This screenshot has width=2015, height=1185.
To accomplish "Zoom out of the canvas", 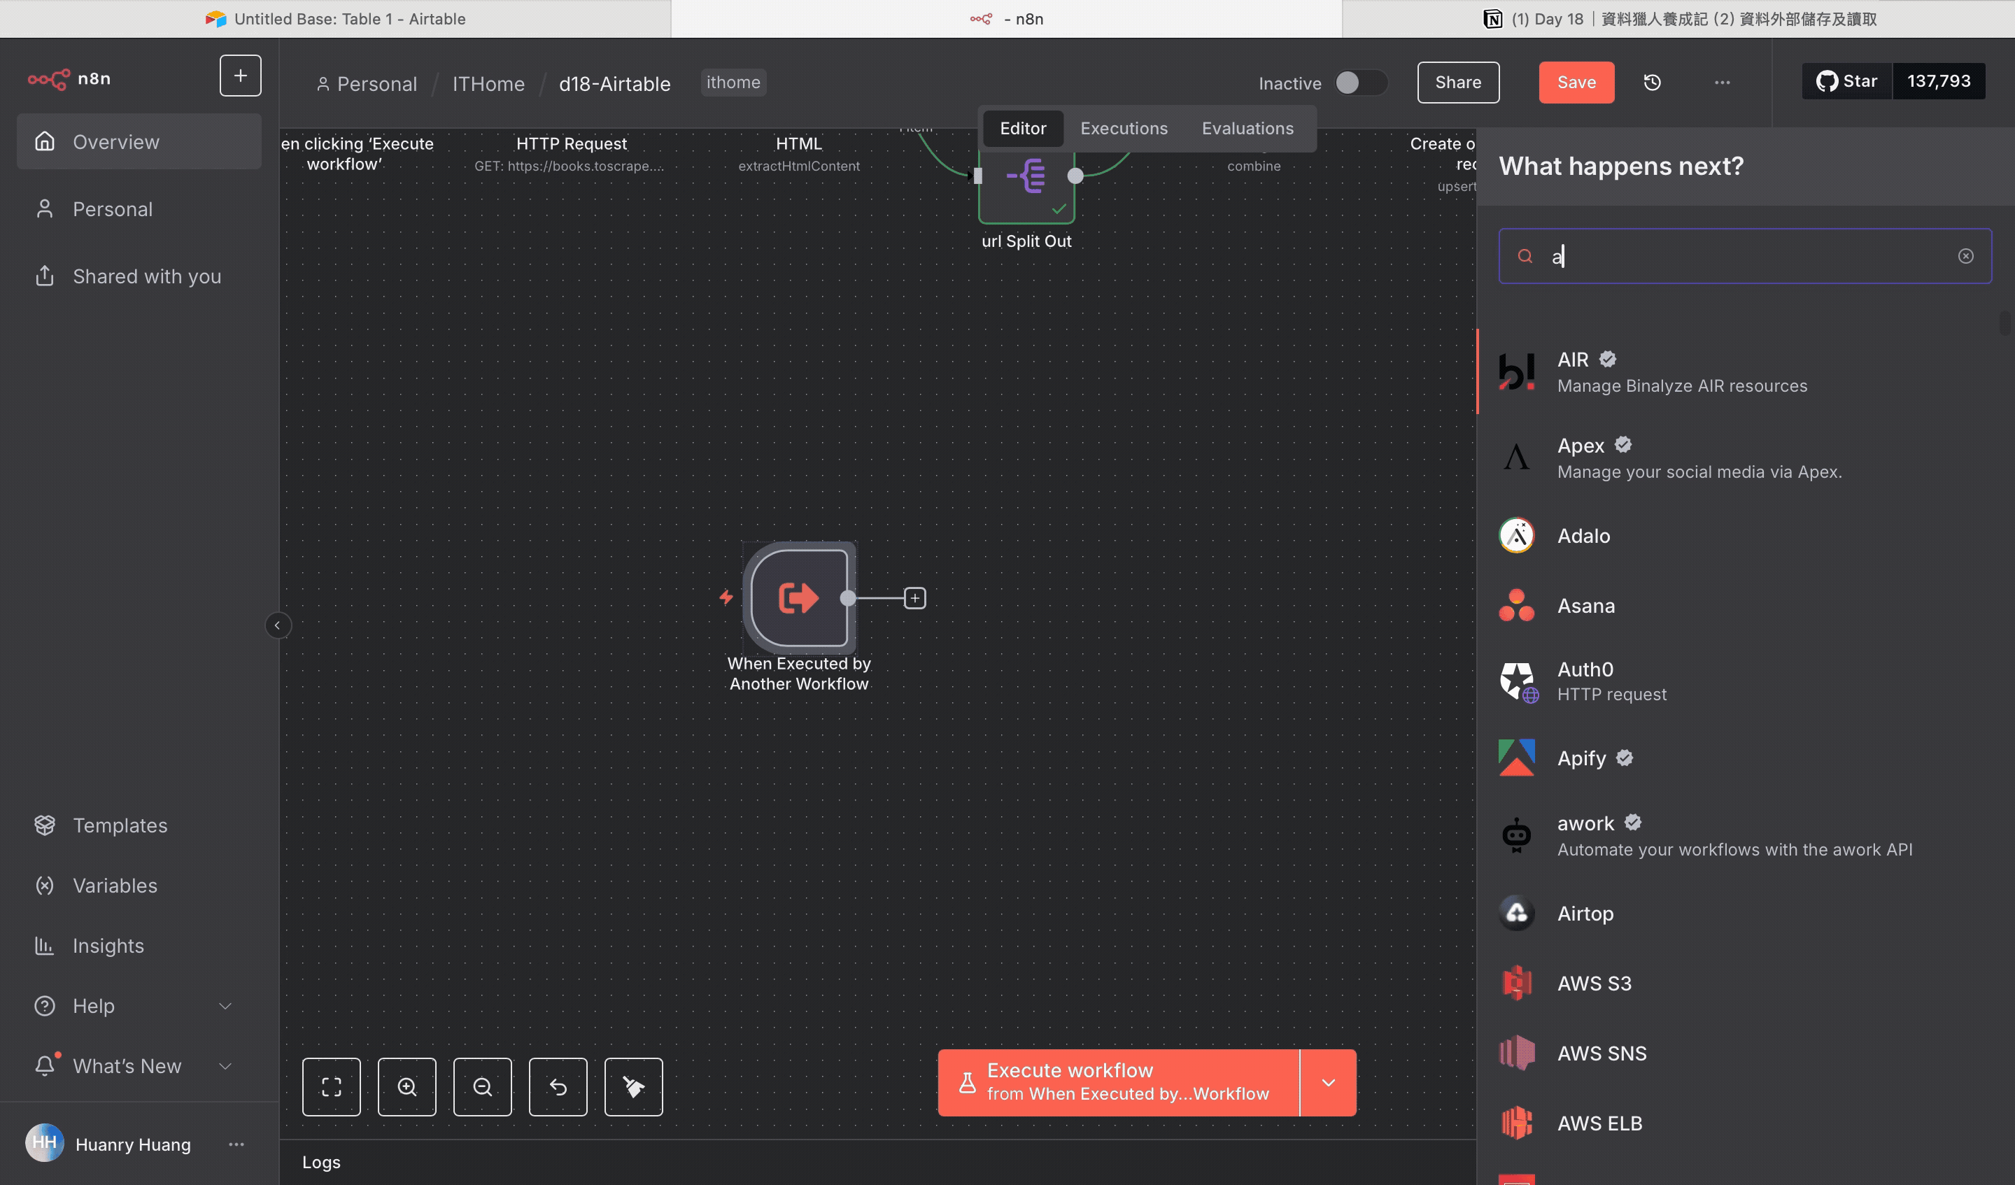I will point(482,1086).
